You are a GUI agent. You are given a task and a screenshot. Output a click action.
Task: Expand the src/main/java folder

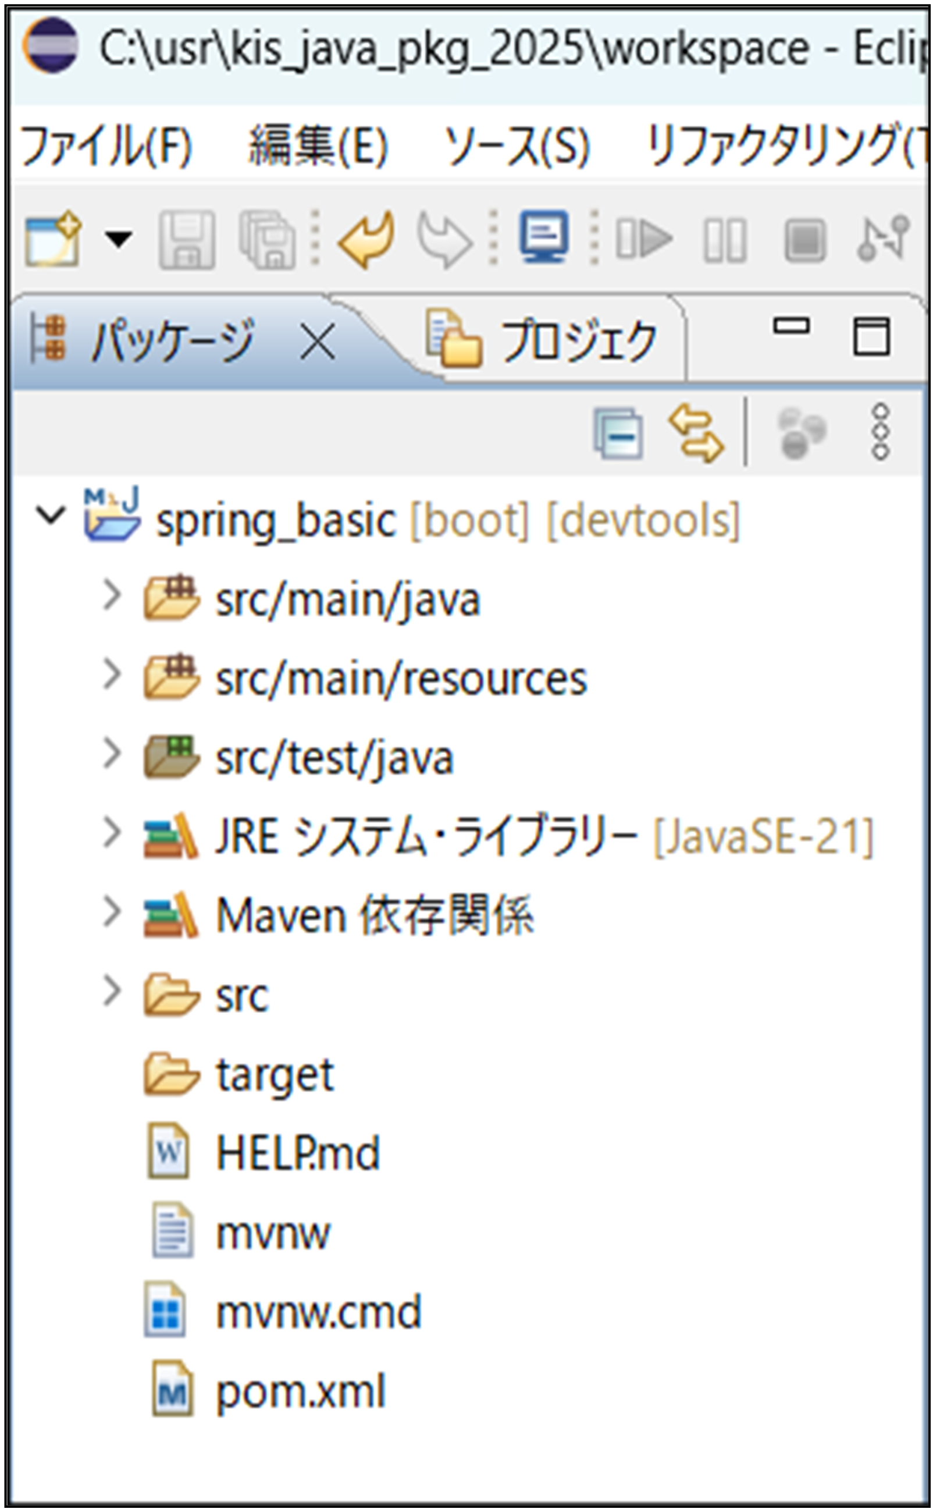point(112,595)
